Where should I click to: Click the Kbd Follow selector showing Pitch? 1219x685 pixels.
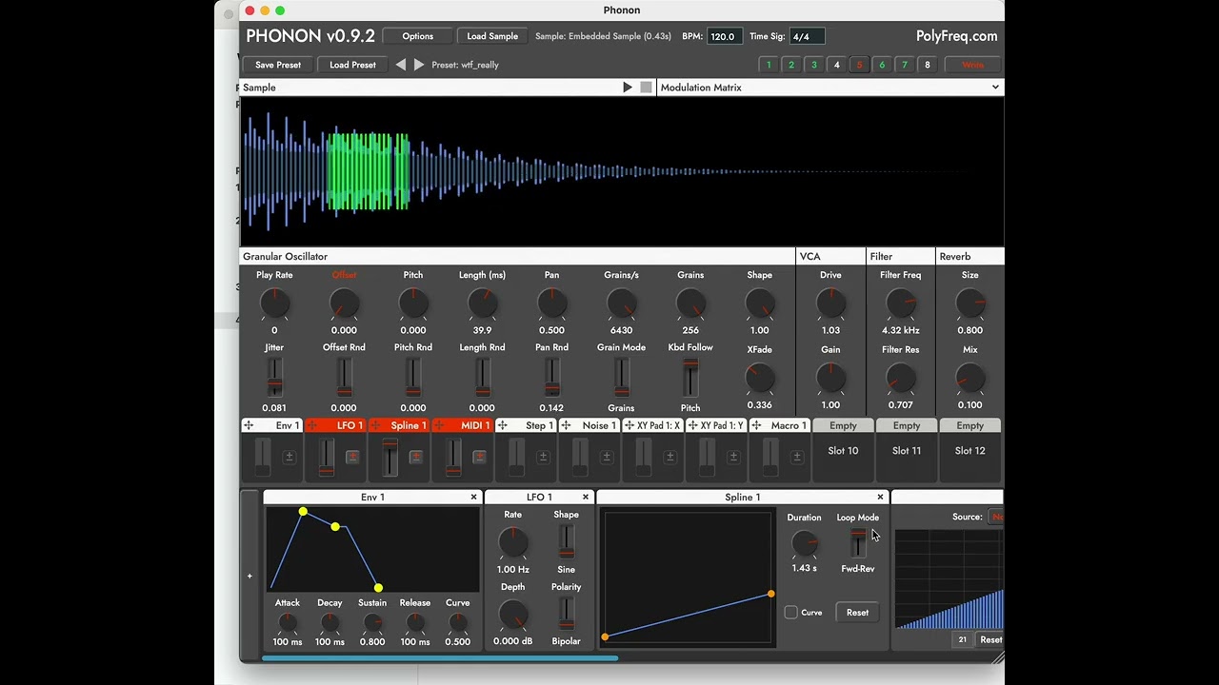point(690,379)
